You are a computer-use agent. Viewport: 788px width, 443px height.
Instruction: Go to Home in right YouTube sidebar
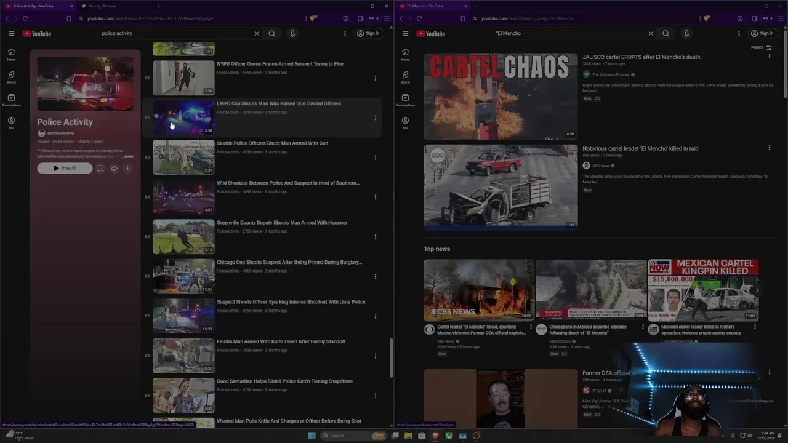point(405,55)
